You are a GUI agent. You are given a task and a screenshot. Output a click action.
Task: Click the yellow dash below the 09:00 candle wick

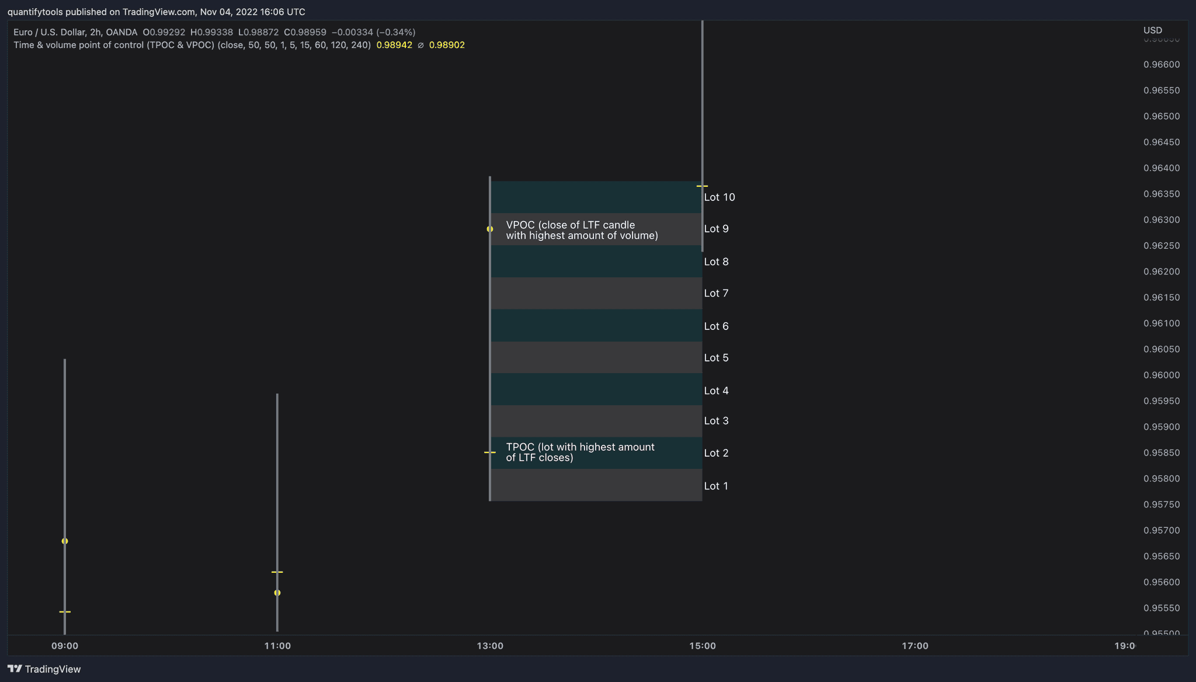tap(65, 612)
